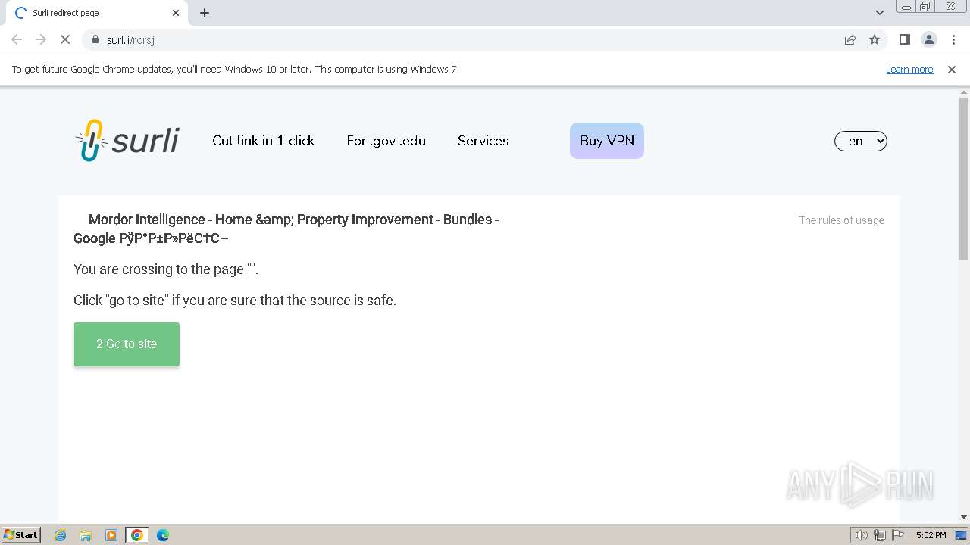The width and height of the screenshot is (970, 545).
Task: Open the Chrome profile avatar menu
Action: [x=928, y=39]
